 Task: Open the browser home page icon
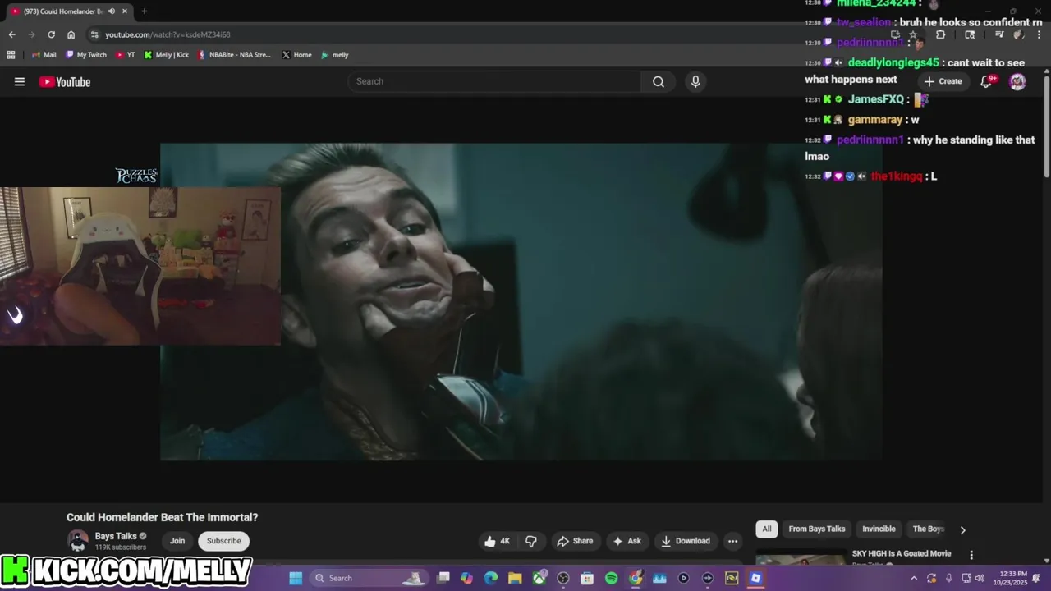click(x=71, y=34)
